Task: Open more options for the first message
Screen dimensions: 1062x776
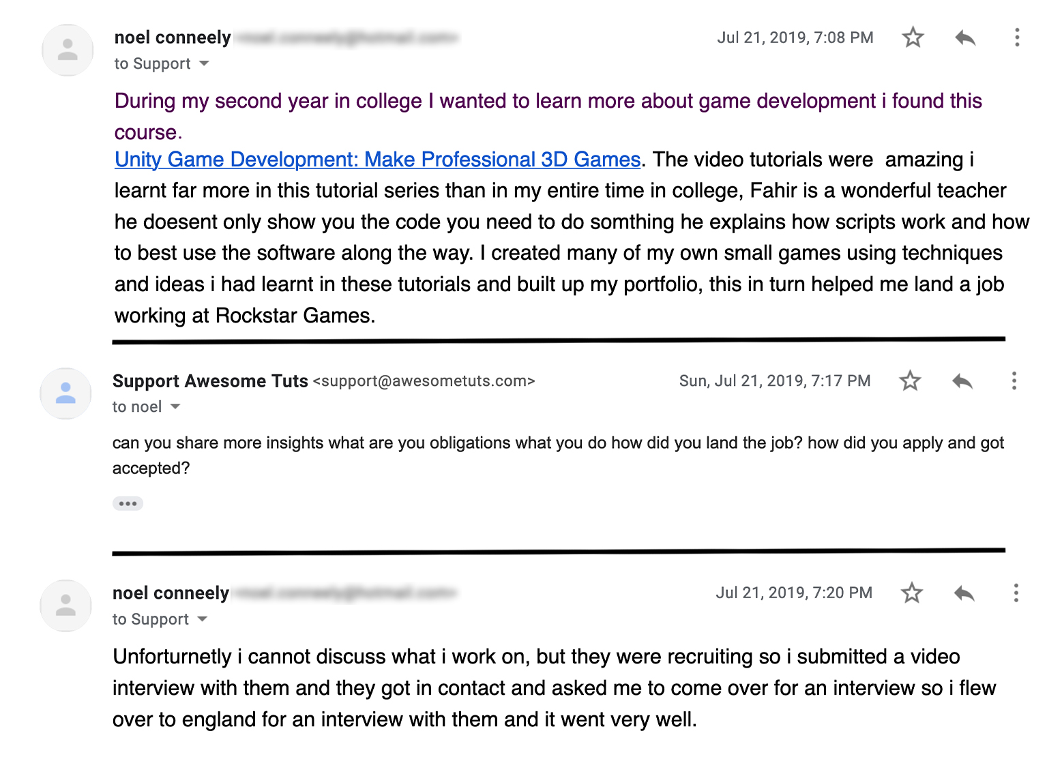Action: coord(1017,38)
